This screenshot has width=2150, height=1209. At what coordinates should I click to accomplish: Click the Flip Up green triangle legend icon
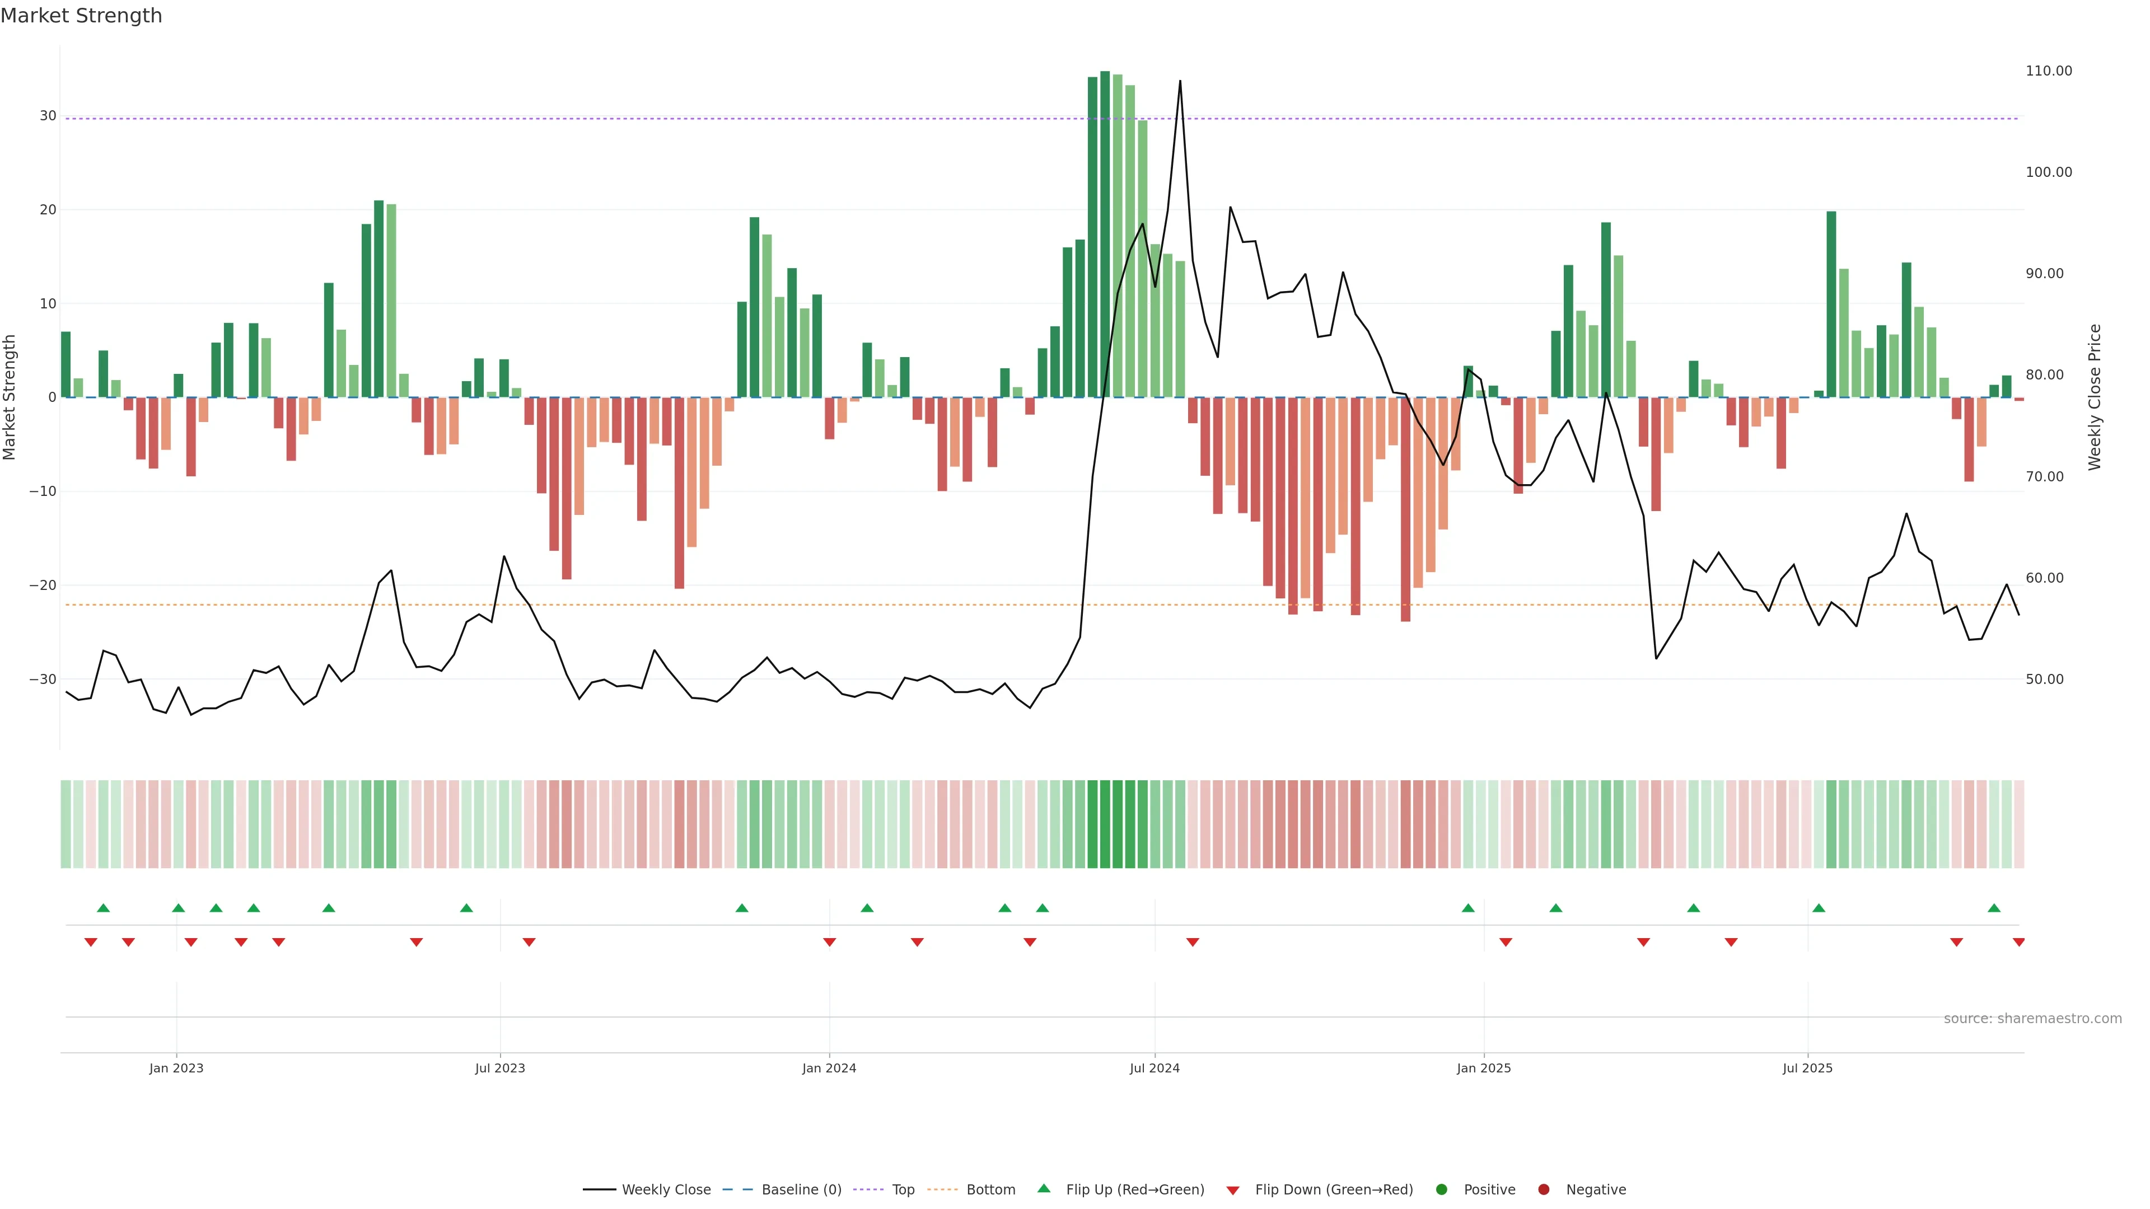1043,1189
